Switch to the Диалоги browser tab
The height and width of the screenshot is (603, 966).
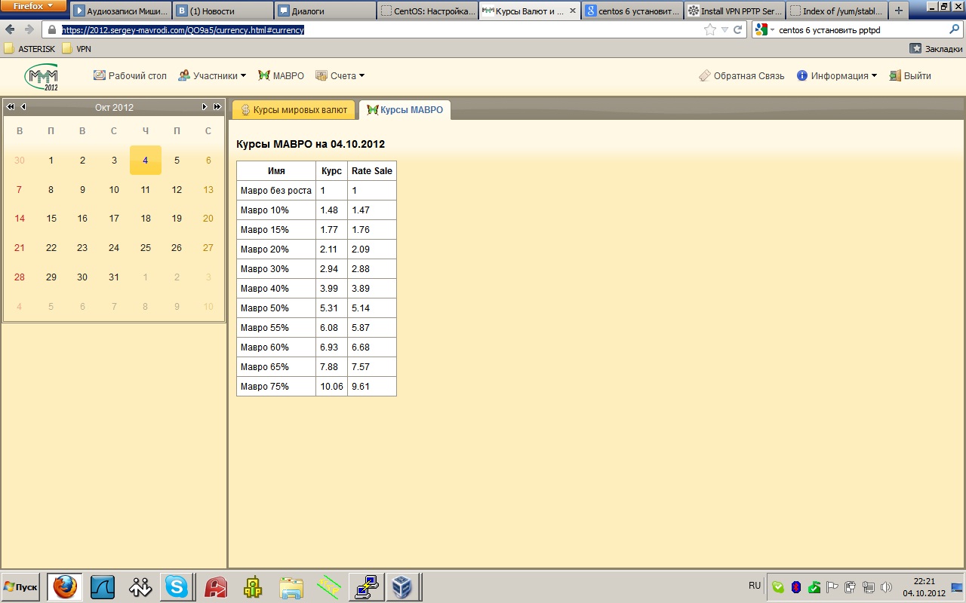click(x=325, y=11)
